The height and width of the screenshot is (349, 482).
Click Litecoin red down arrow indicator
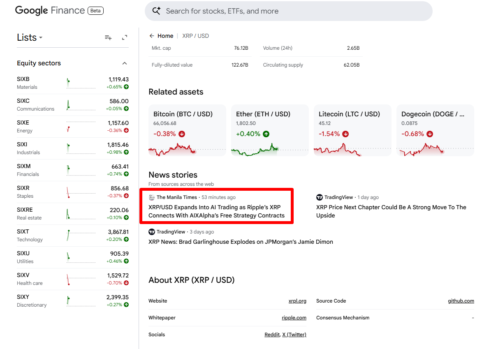point(345,134)
